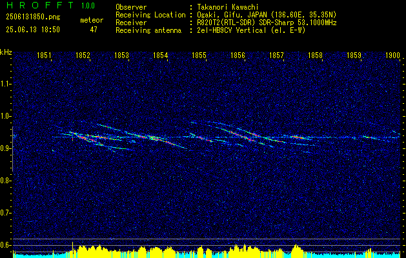Viewport: 406px width, 258px height.
Task: Click the 1900 time marker
Action: click(x=393, y=55)
